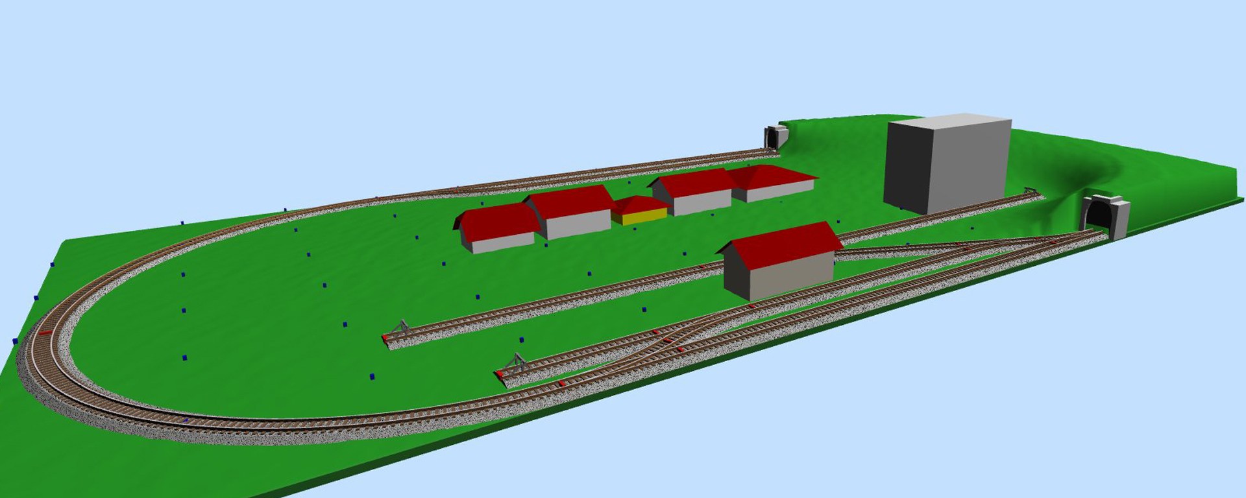Select the second red-roofed house from the left
This screenshot has width=1246, height=498.
tap(572, 211)
